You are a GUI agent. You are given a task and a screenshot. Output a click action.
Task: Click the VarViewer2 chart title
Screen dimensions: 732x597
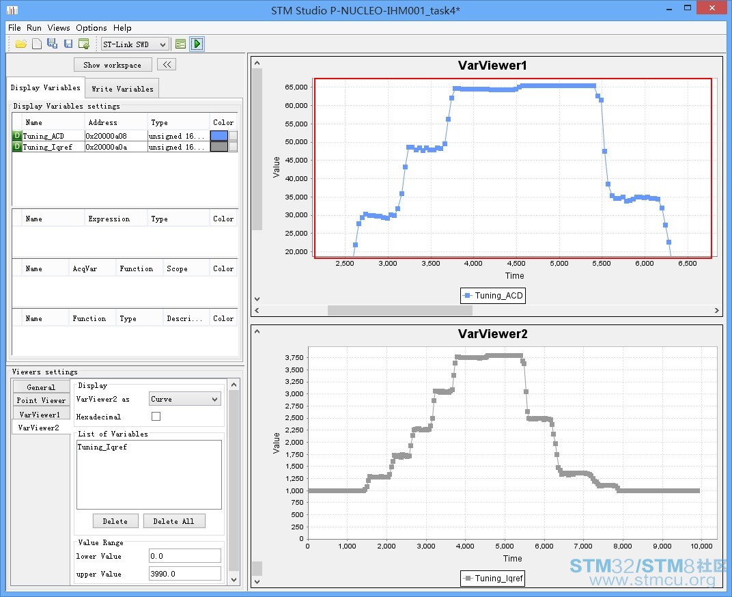(x=492, y=333)
